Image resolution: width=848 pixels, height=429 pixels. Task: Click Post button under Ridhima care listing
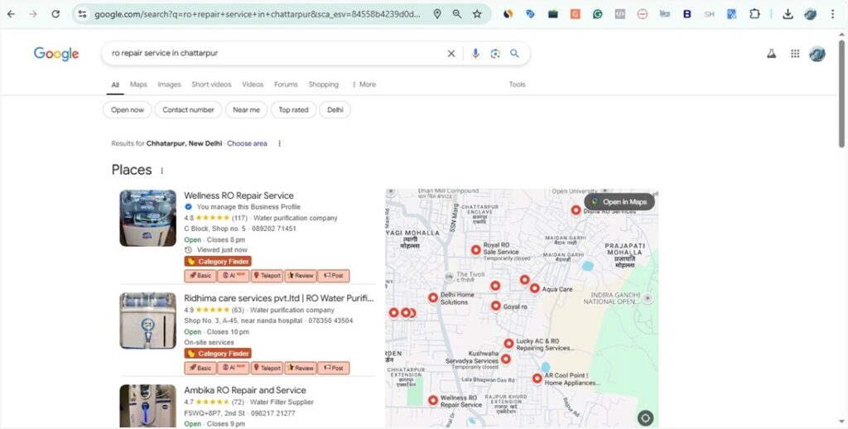334,368
